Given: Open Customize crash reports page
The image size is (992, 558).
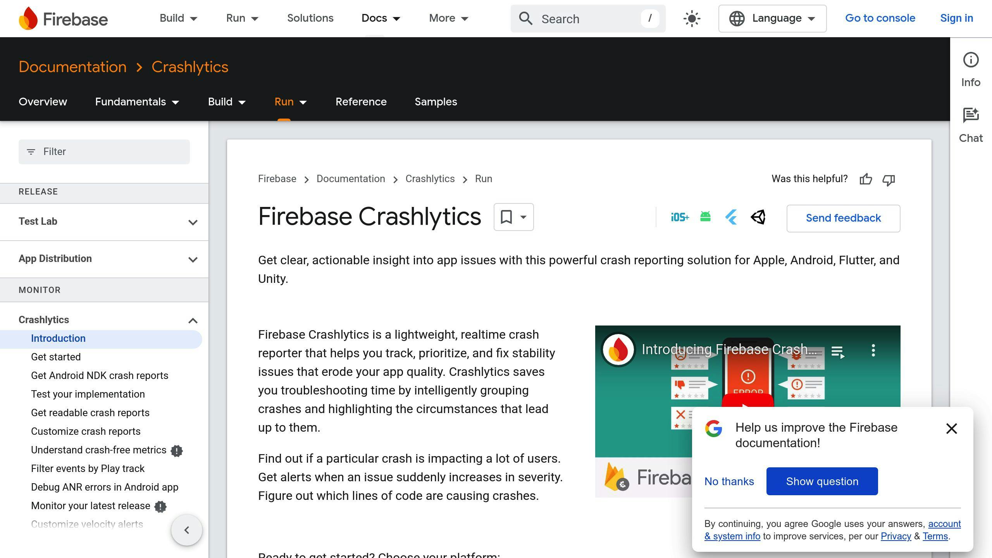Looking at the screenshot, I should pos(86,431).
